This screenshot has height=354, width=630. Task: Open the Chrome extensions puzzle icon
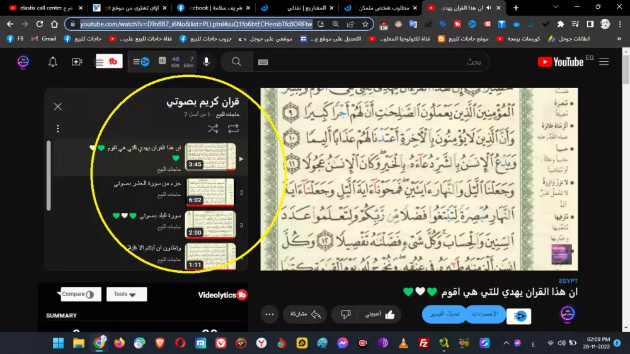click(561, 24)
